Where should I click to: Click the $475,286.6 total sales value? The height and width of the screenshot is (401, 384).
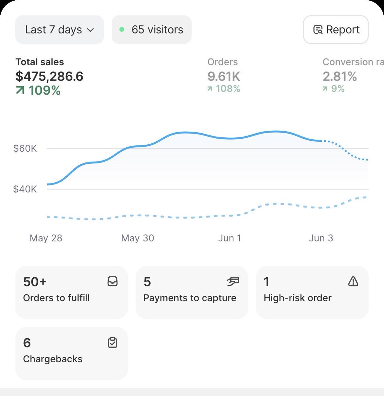pos(49,77)
